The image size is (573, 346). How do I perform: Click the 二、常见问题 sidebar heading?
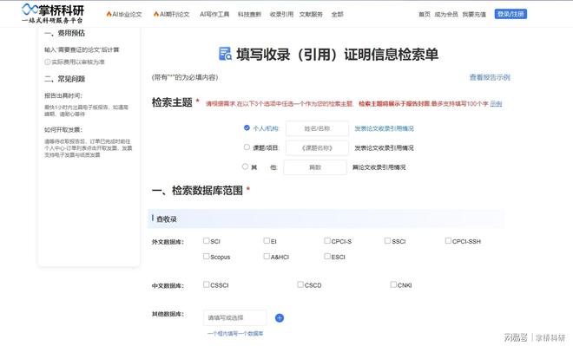coord(65,79)
